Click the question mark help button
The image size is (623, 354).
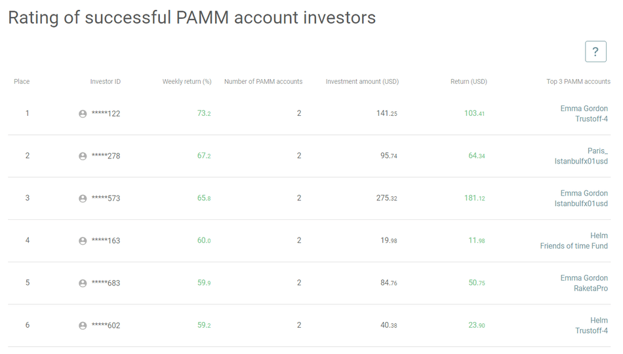click(595, 52)
